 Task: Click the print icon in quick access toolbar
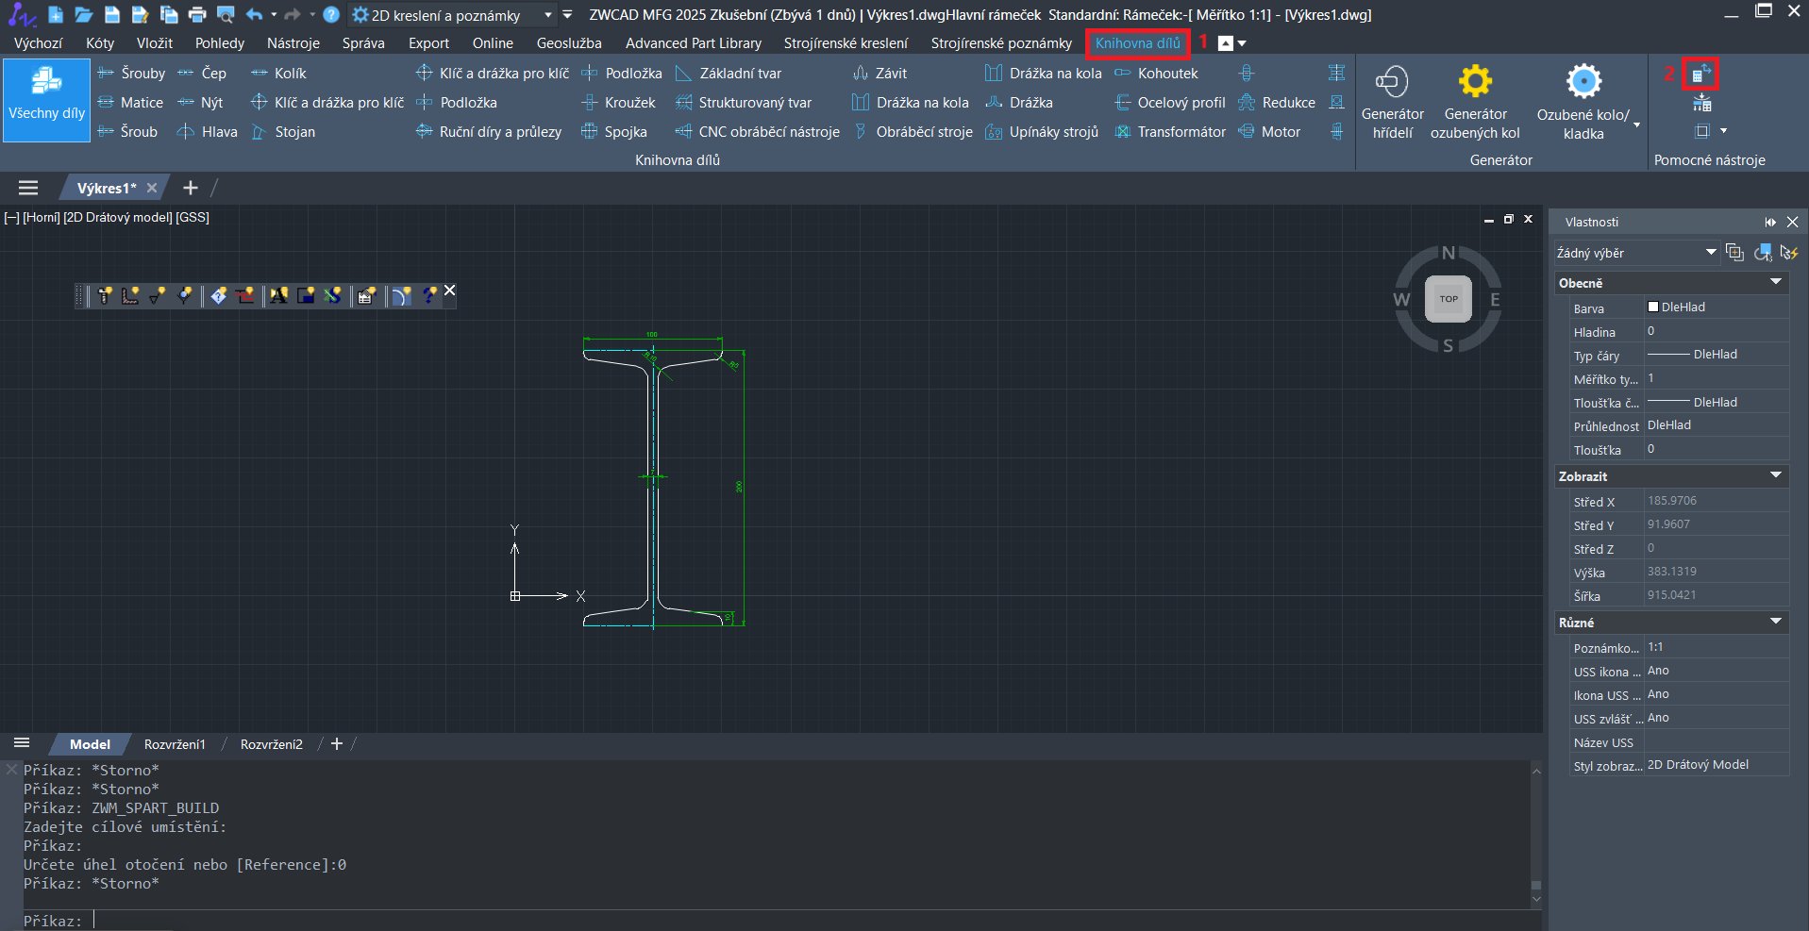point(197,15)
